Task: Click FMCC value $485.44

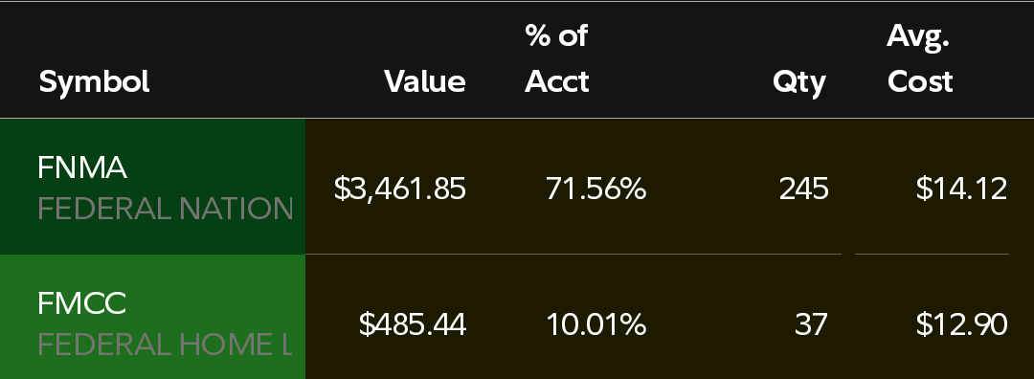Action: (412, 325)
